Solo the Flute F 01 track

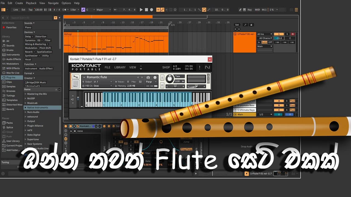point(287,34)
